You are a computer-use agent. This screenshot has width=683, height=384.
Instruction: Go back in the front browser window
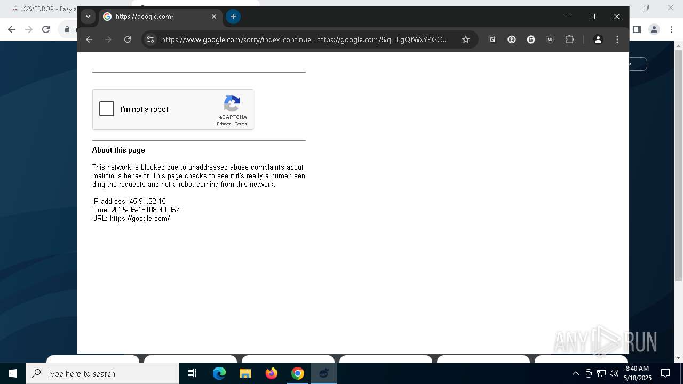pos(89,39)
